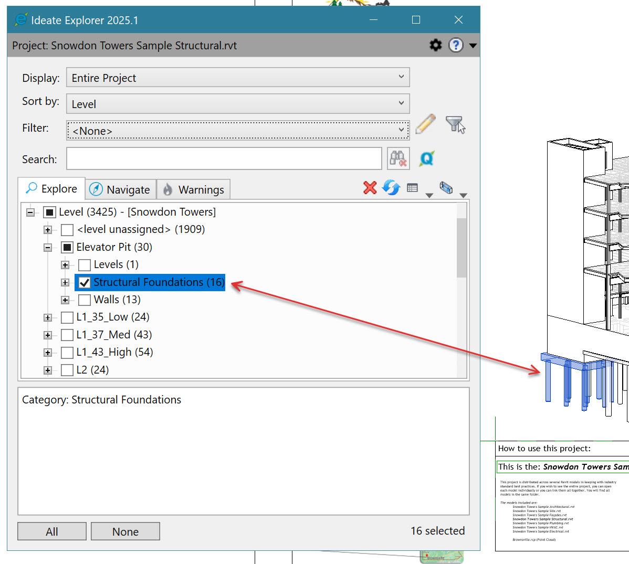Open the Display dropdown showing Entire Project
The image size is (629, 564).
238,77
